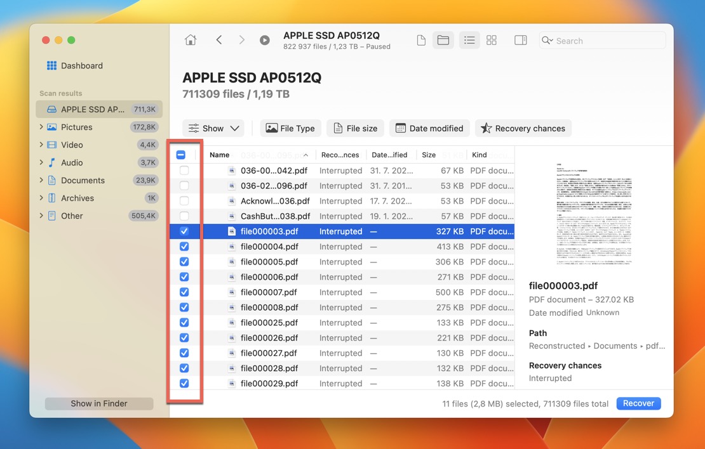Sort by the Name column header
This screenshot has width=705, height=449.
pyautogui.click(x=258, y=155)
